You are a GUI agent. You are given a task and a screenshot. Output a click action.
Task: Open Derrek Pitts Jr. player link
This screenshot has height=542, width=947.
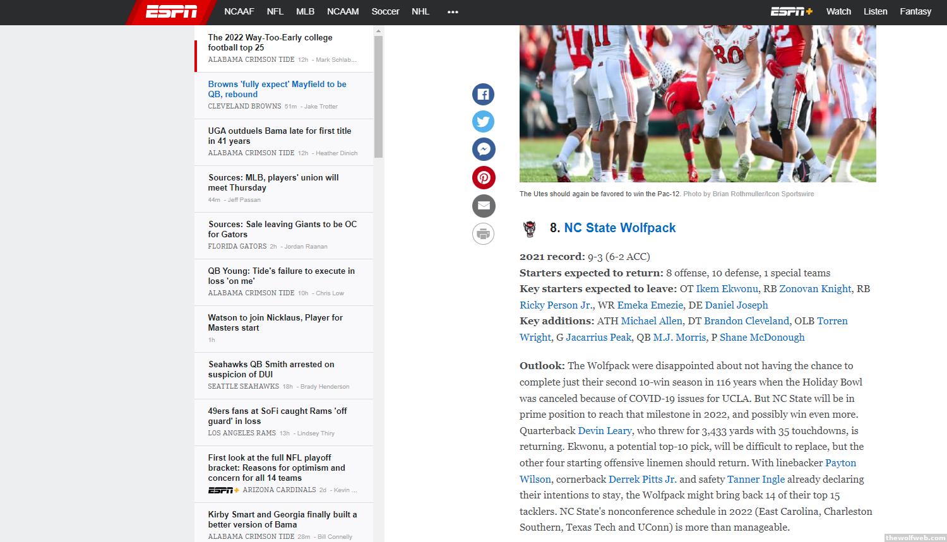click(643, 479)
